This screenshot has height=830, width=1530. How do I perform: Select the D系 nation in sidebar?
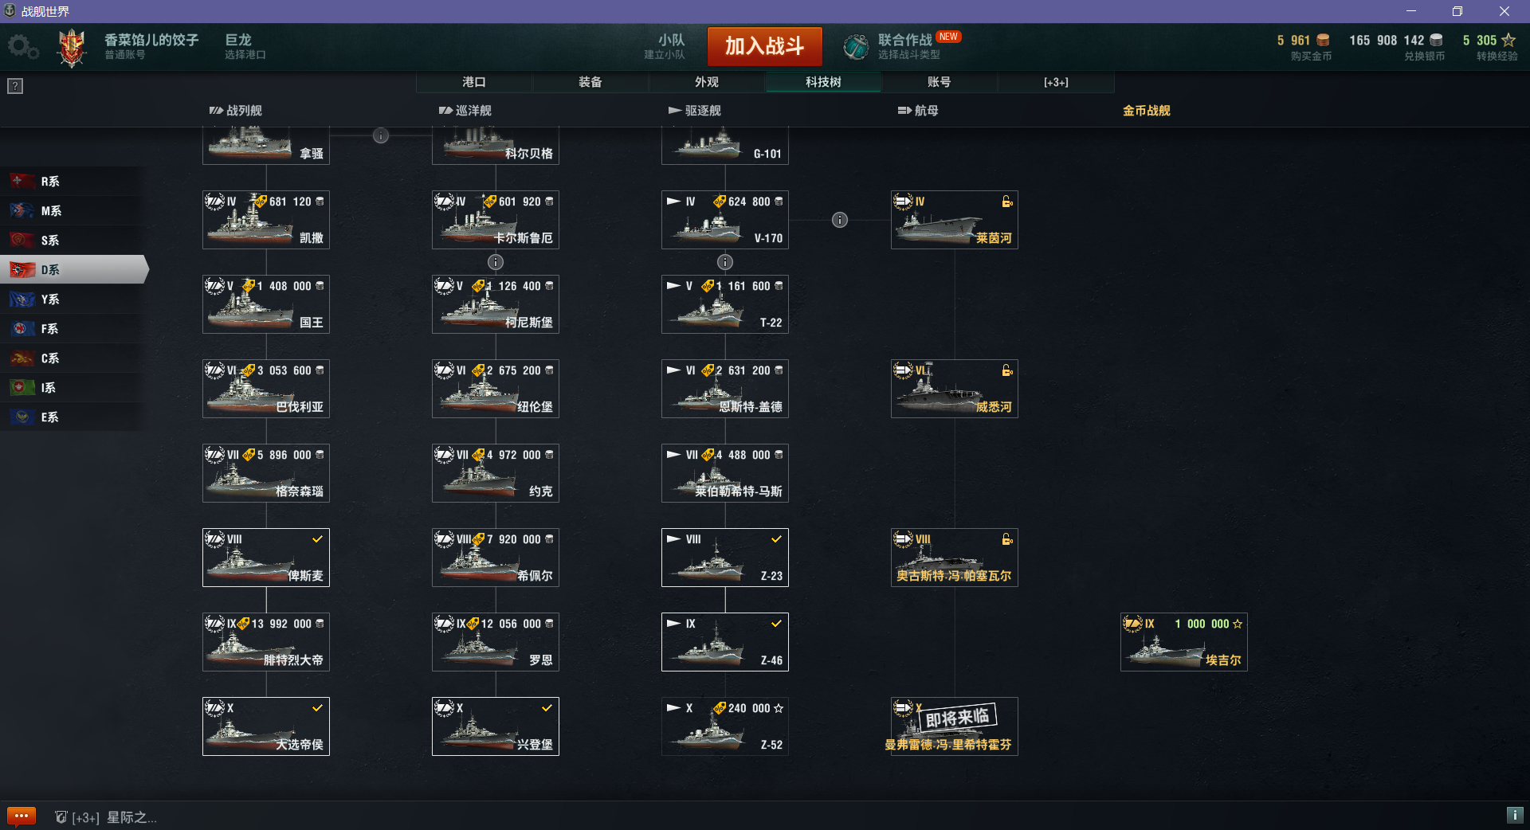[x=74, y=269]
